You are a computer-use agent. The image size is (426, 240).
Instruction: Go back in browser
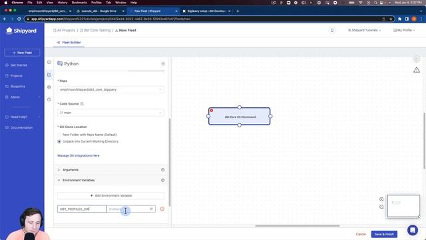point(5,19)
